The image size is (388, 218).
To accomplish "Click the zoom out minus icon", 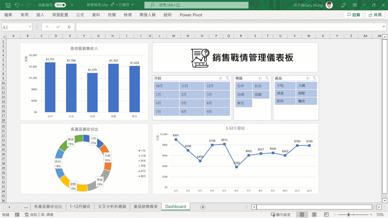I will tap(335, 215).
